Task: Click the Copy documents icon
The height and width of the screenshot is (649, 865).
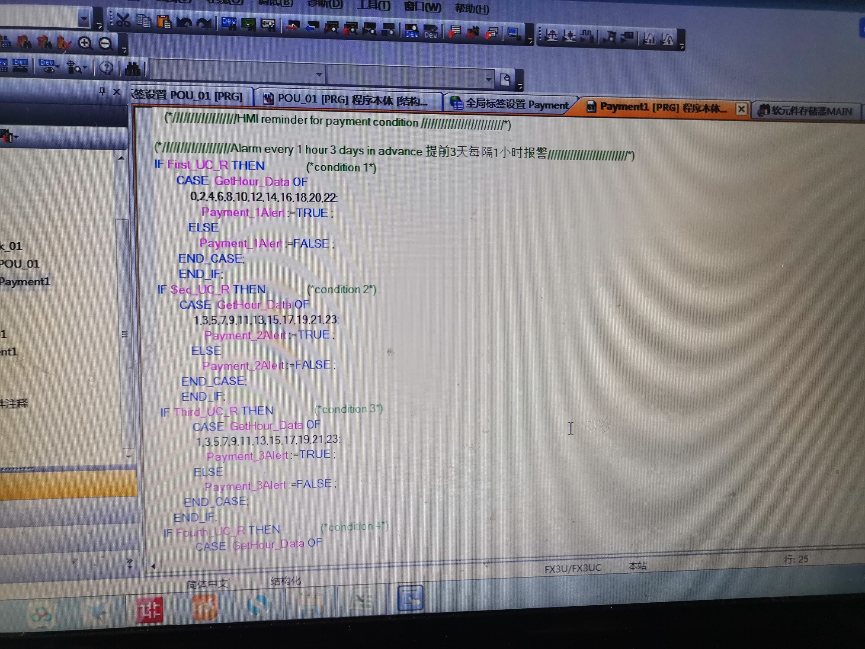Action: tap(144, 20)
